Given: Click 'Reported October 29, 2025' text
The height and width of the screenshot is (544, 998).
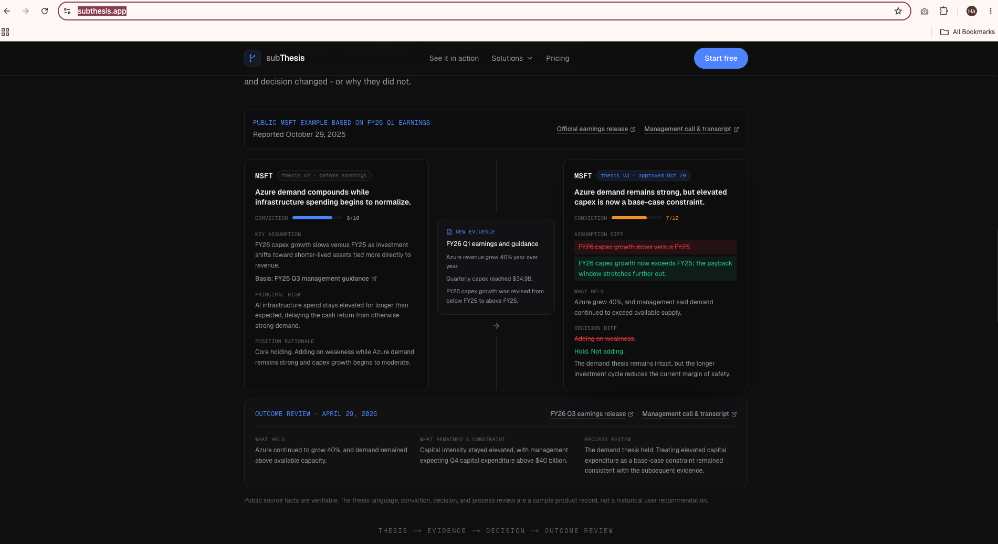Looking at the screenshot, I should (x=299, y=135).
